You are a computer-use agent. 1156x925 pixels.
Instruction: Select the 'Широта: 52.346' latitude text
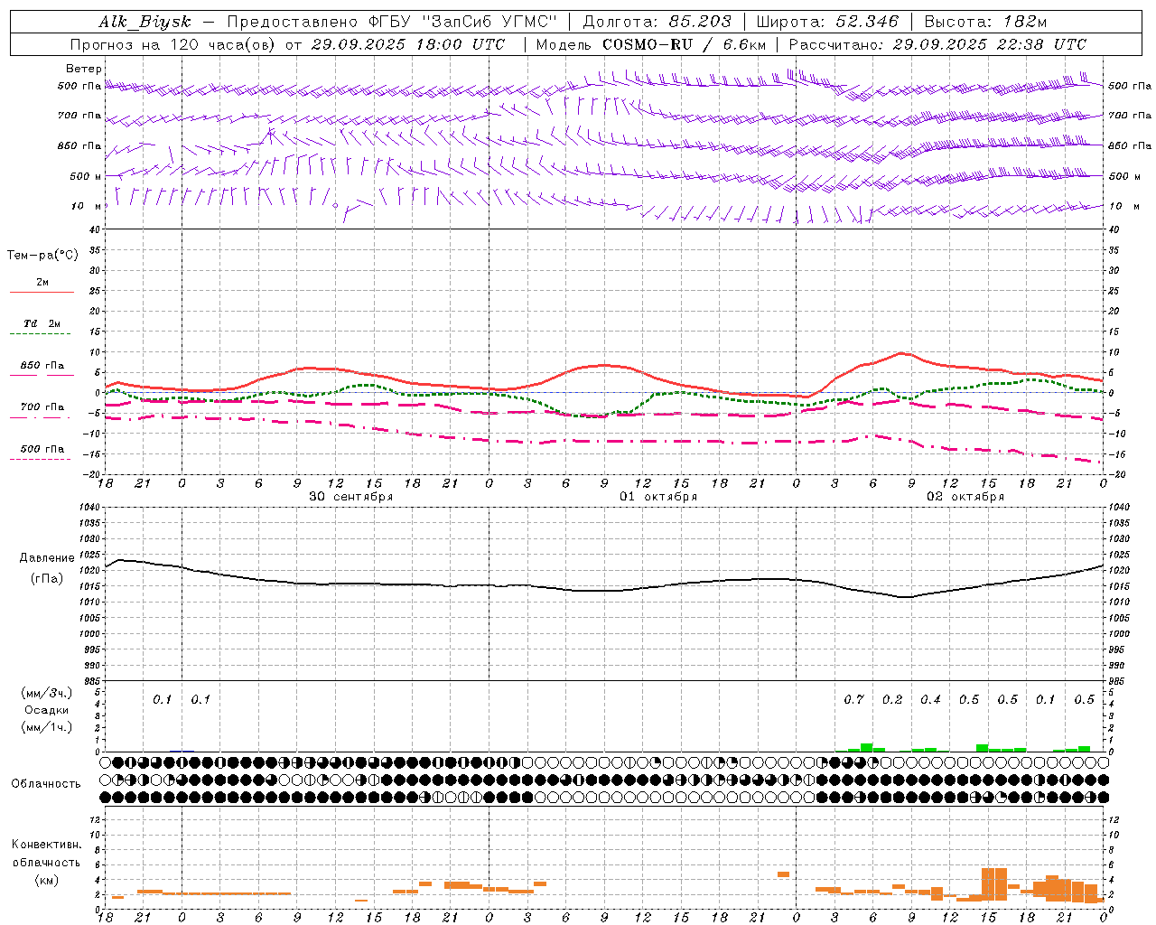[x=827, y=22]
